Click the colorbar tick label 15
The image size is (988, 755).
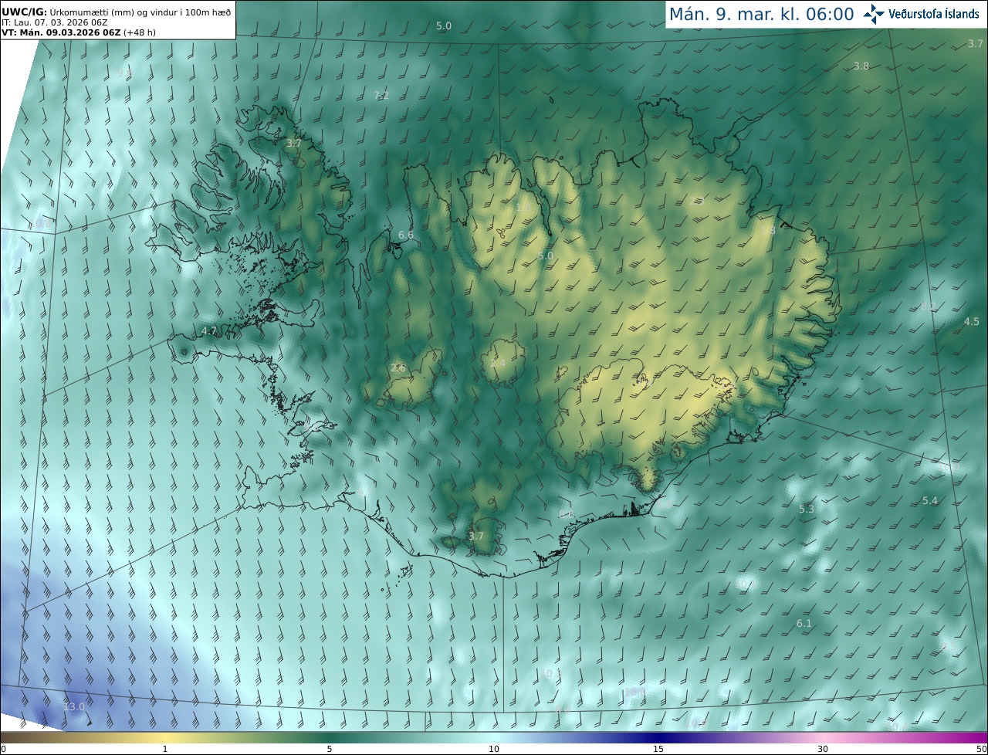pos(658,750)
